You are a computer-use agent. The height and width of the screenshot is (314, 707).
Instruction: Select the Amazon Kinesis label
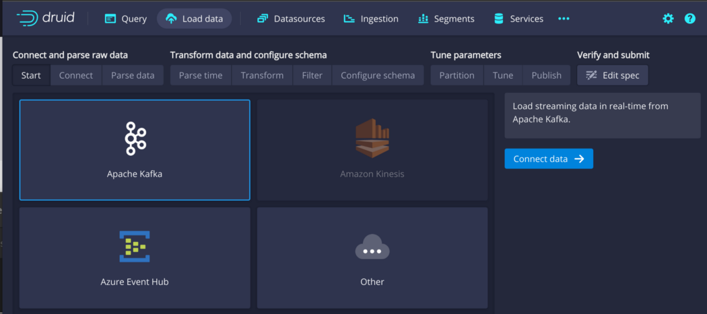pos(372,174)
